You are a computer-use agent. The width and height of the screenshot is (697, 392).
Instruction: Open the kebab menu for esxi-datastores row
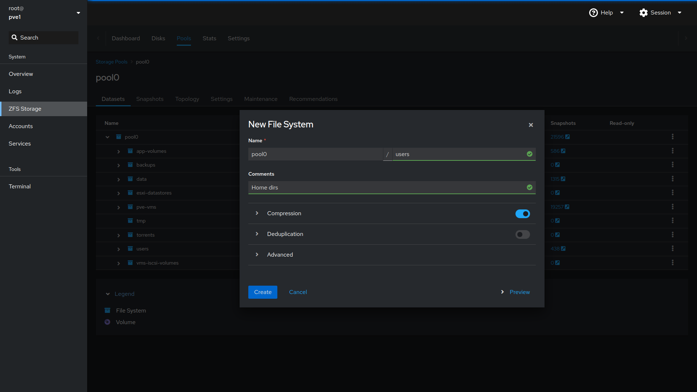click(673, 193)
